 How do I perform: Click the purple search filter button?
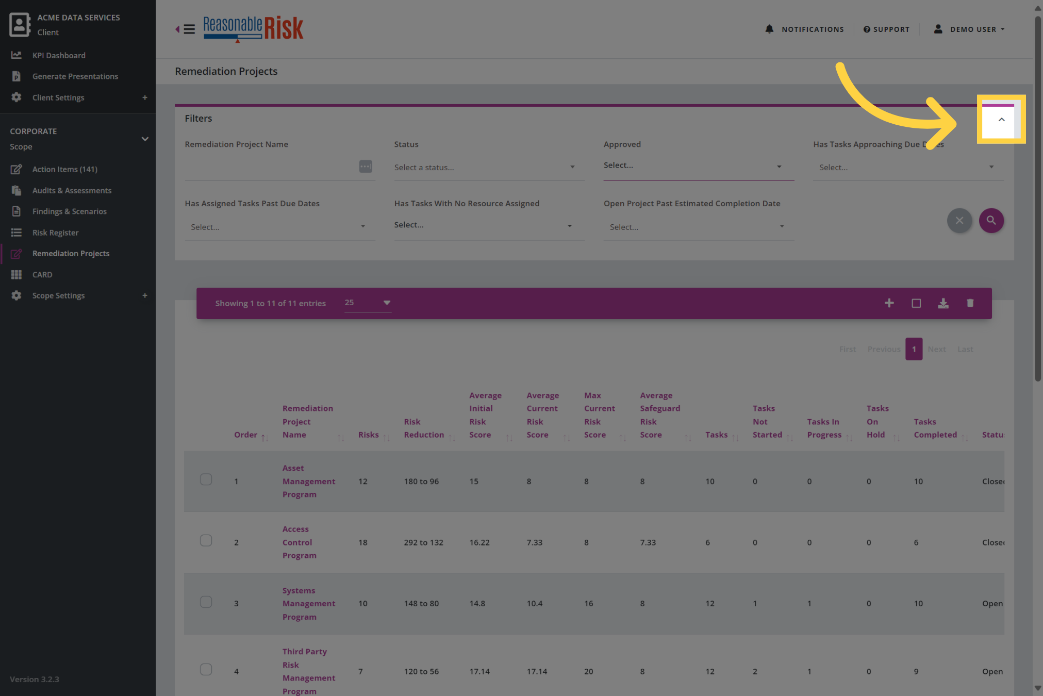coord(991,221)
